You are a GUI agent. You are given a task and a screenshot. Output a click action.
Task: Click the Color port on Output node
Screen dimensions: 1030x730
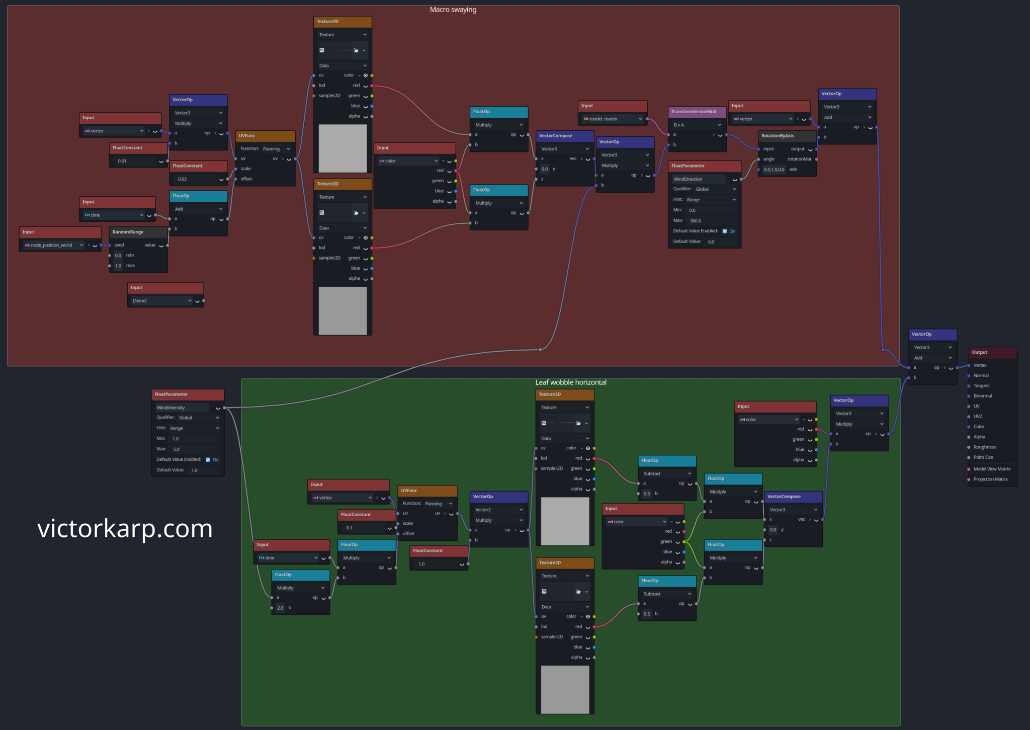969,427
